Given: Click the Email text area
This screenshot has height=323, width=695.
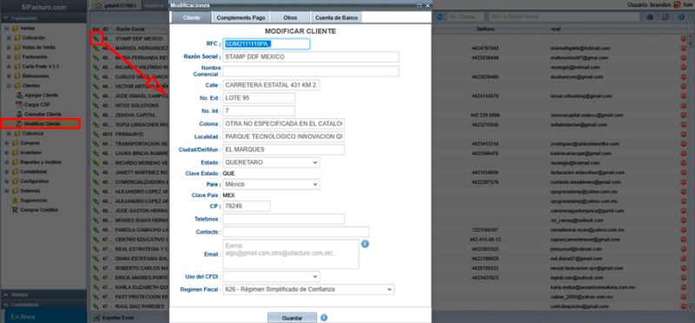Looking at the screenshot, I should [291, 254].
